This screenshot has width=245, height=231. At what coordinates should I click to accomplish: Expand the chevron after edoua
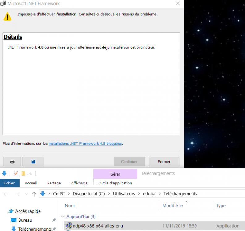[x=159, y=194]
